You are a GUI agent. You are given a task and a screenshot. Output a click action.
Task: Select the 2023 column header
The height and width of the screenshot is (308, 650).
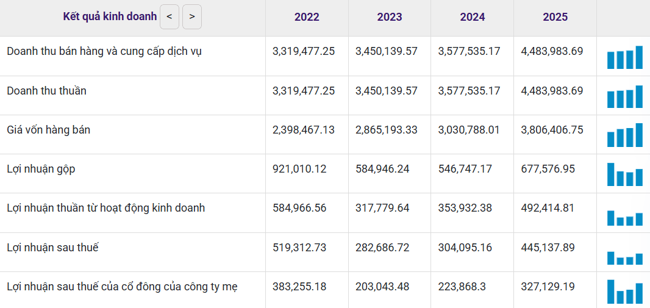[390, 17]
